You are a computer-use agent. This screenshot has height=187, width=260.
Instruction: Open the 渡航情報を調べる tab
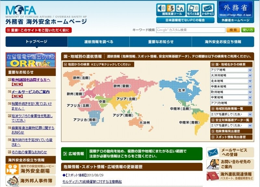[99, 42]
